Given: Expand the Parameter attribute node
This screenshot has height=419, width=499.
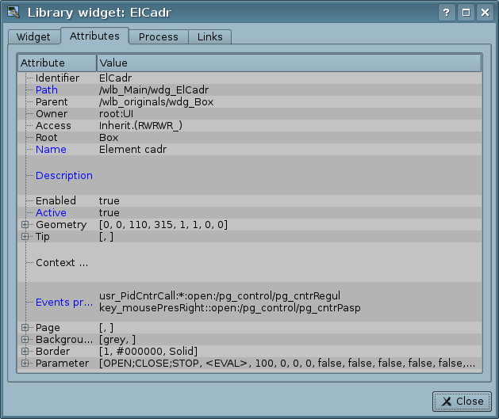Looking at the screenshot, I should tap(25, 364).
